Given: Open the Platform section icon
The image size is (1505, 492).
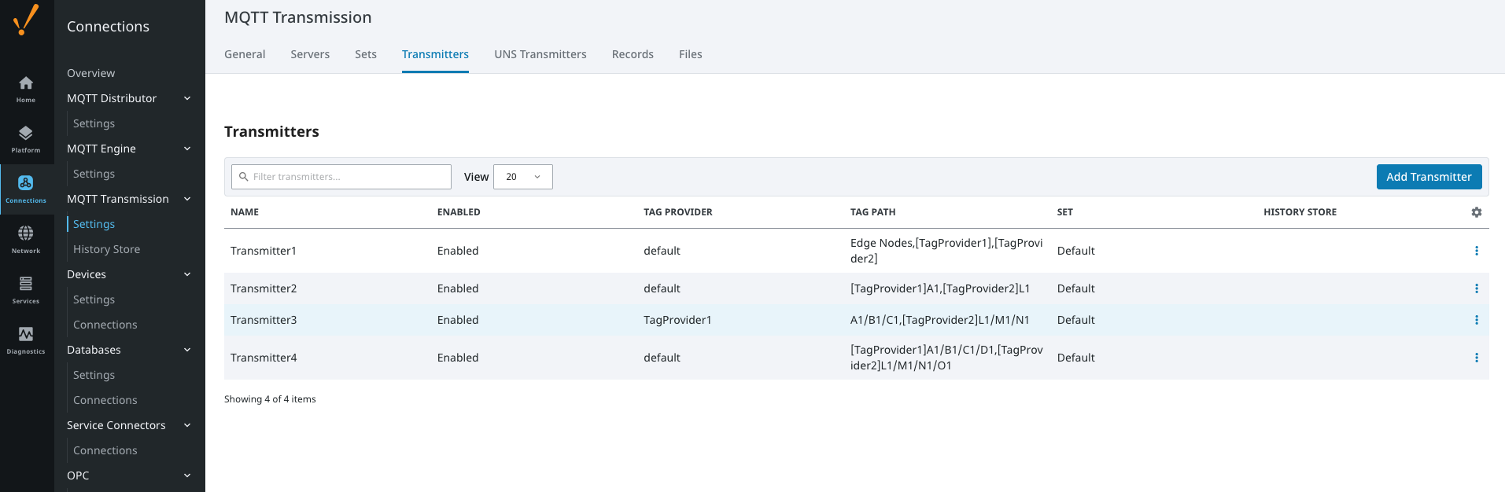Looking at the screenshot, I should pos(26,139).
